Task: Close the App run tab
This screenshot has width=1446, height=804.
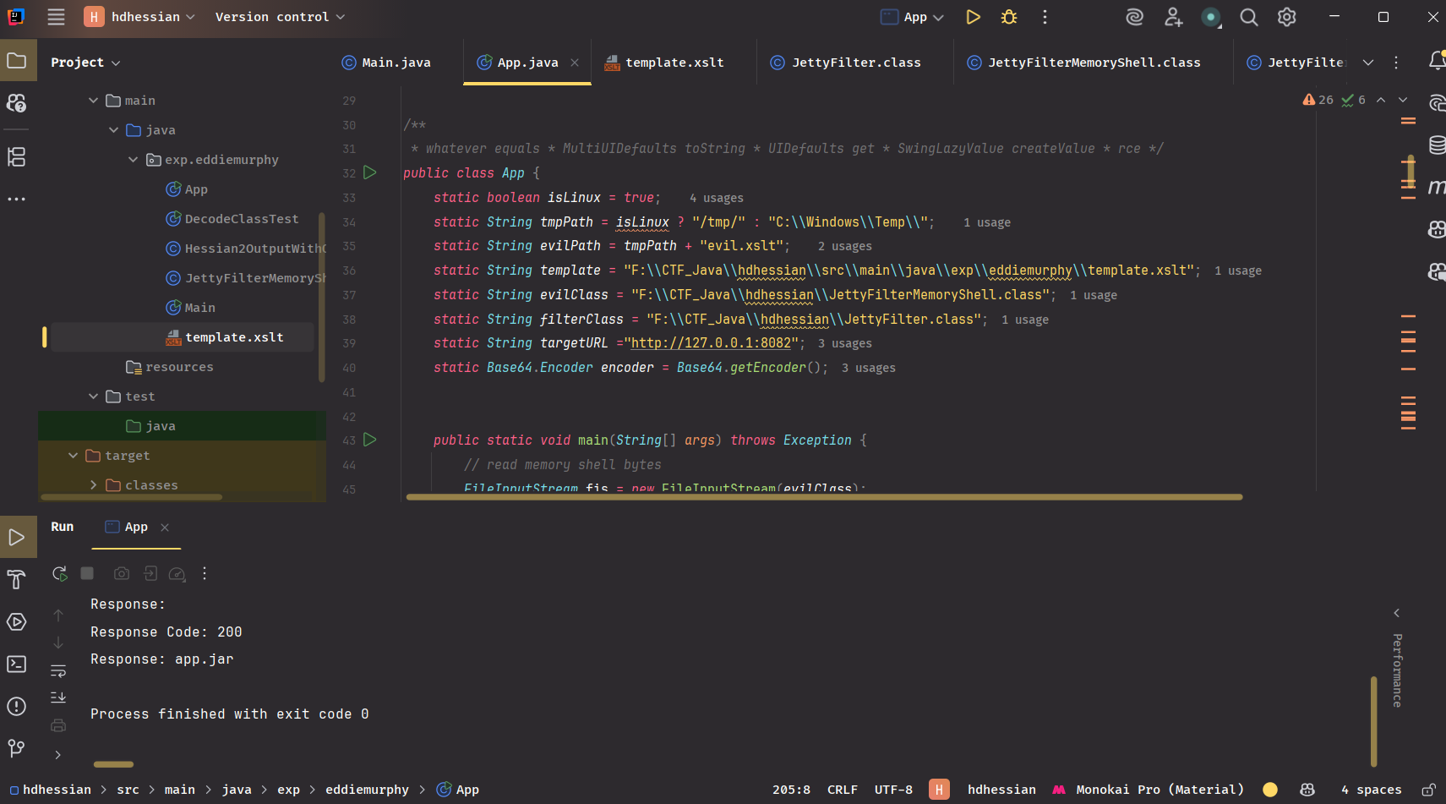Action: pos(165,528)
